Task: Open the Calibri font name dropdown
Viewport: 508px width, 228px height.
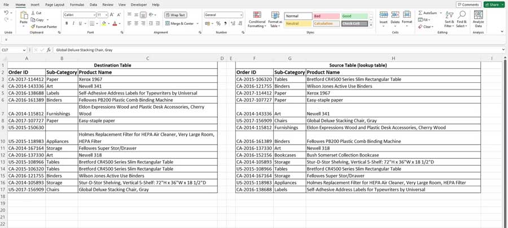Action: (94, 15)
